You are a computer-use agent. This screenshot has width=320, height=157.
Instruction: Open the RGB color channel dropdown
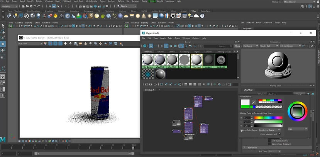pyautogui.click(x=30, y=43)
